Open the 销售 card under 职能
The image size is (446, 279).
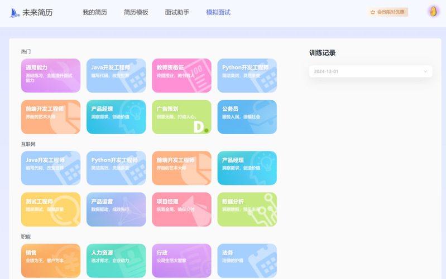coord(51,260)
